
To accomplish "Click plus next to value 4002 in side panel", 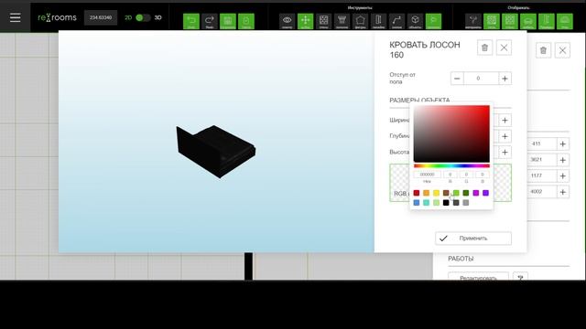I will point(562,192).
